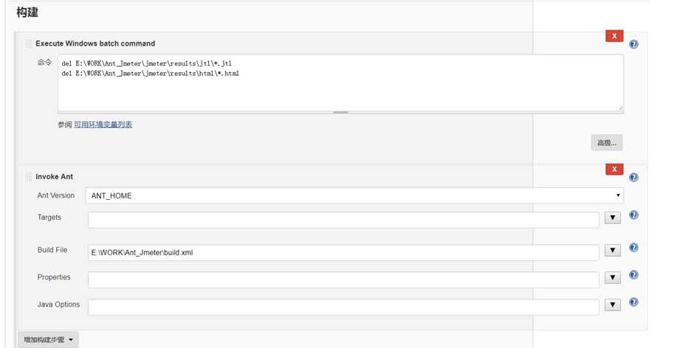The width and height of the screenshot is (683, 348).
Task: Show help for Java Options field
Action: point(634,302)
